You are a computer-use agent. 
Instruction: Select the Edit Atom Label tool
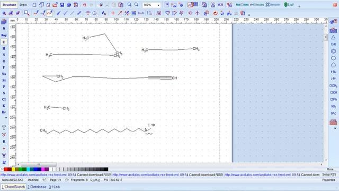pyautogui.click(x=104, y=13)
